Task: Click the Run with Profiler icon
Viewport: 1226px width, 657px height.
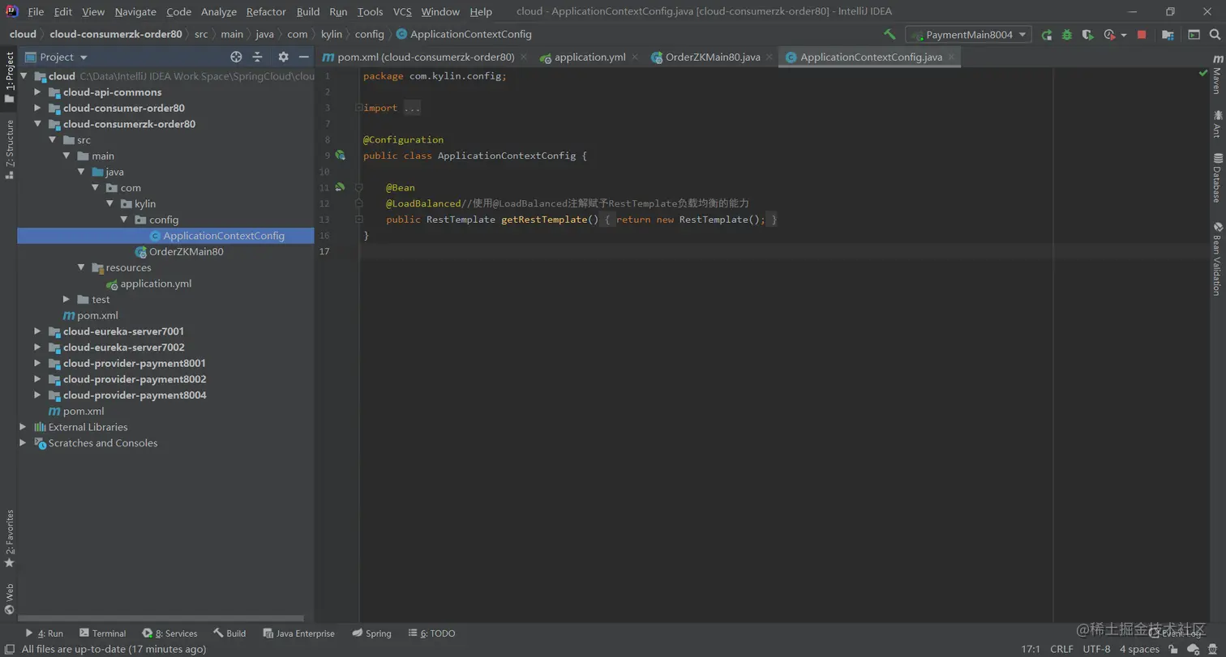Action: (x=1108, y=35)
